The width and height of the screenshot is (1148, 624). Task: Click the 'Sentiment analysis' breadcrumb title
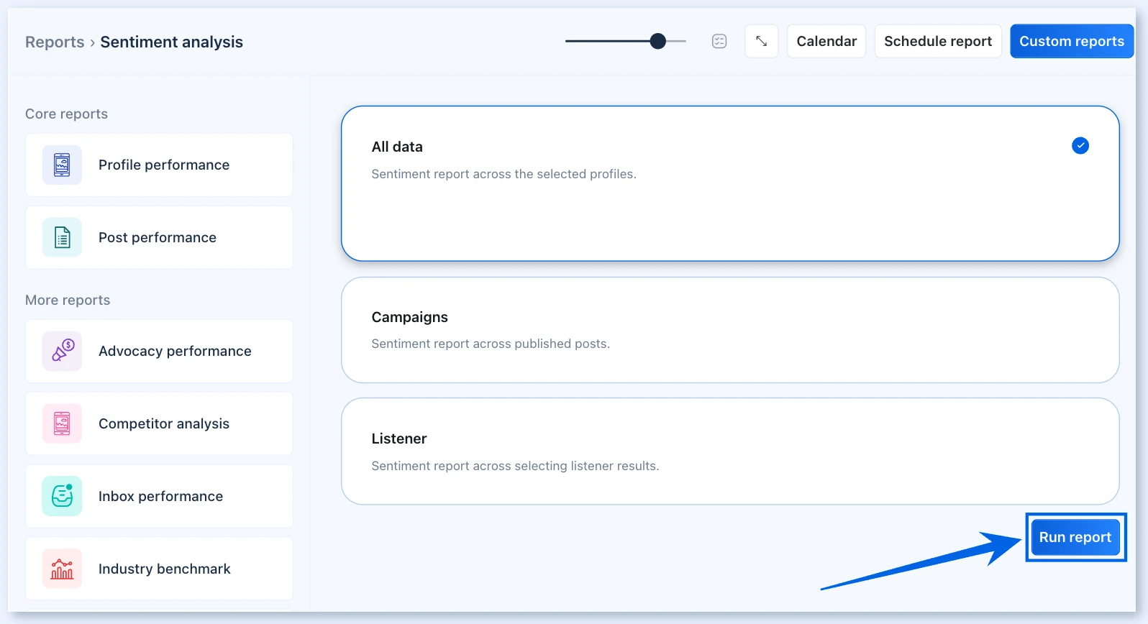(172, 42)
